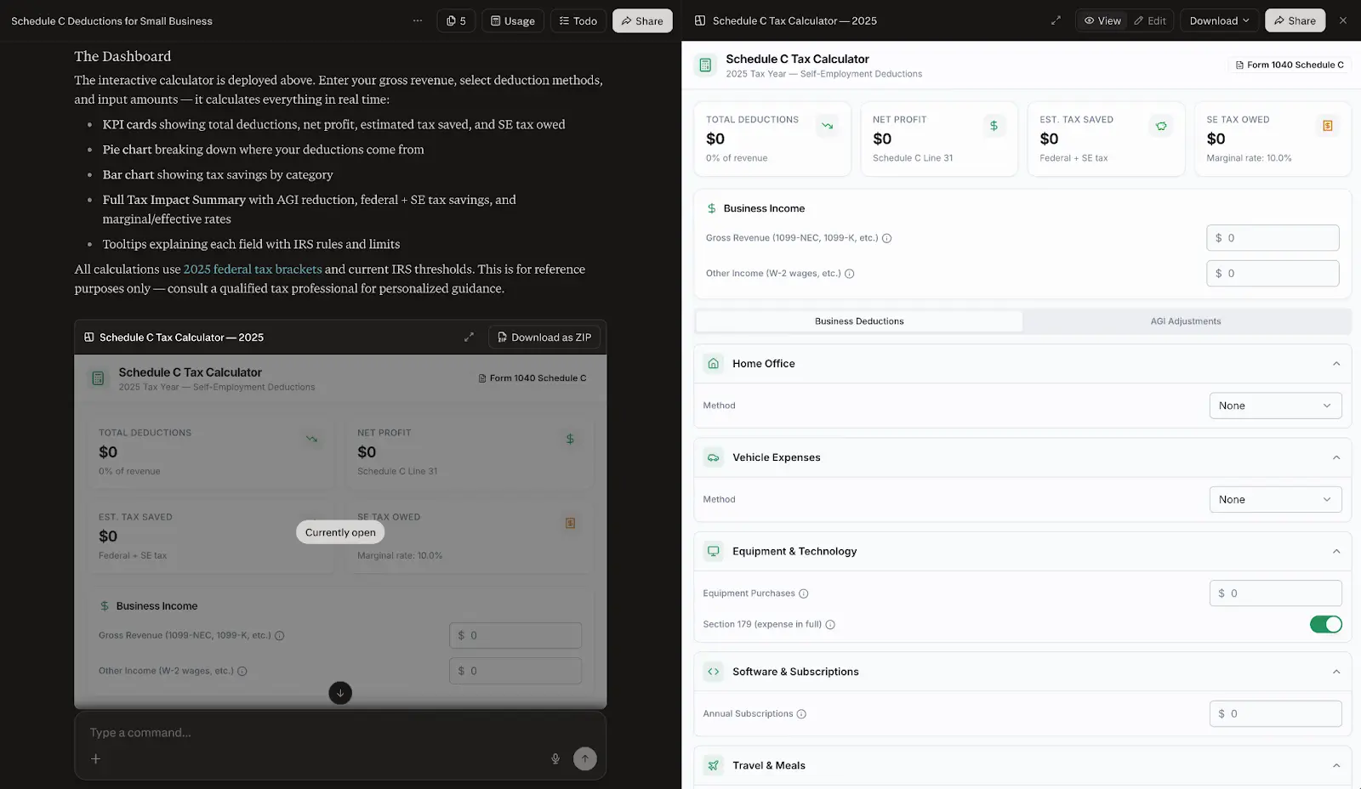This screenshot has height=789, width=1361.
Task: Open the three-dot more options menu
Action: click(x=418, y=20)
